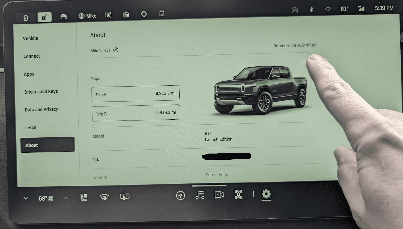403x229 pixels.
Task: Open Trip B card
Action: [136, 113]
